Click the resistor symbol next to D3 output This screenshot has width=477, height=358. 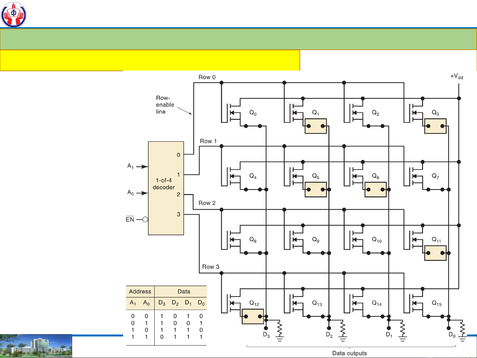280,329
